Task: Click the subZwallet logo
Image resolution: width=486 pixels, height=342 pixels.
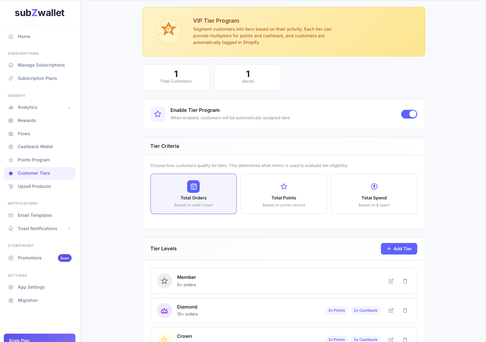Action: coord(39,13)
